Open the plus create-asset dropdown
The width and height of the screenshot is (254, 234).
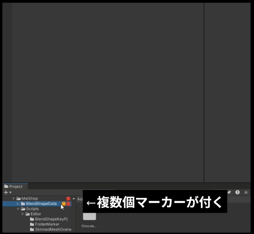coord(7,192)
